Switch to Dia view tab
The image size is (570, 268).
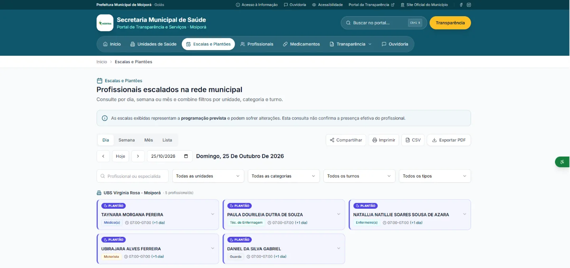[106, 140]
